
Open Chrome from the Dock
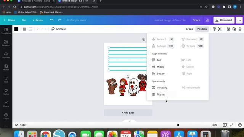(46, 134)
